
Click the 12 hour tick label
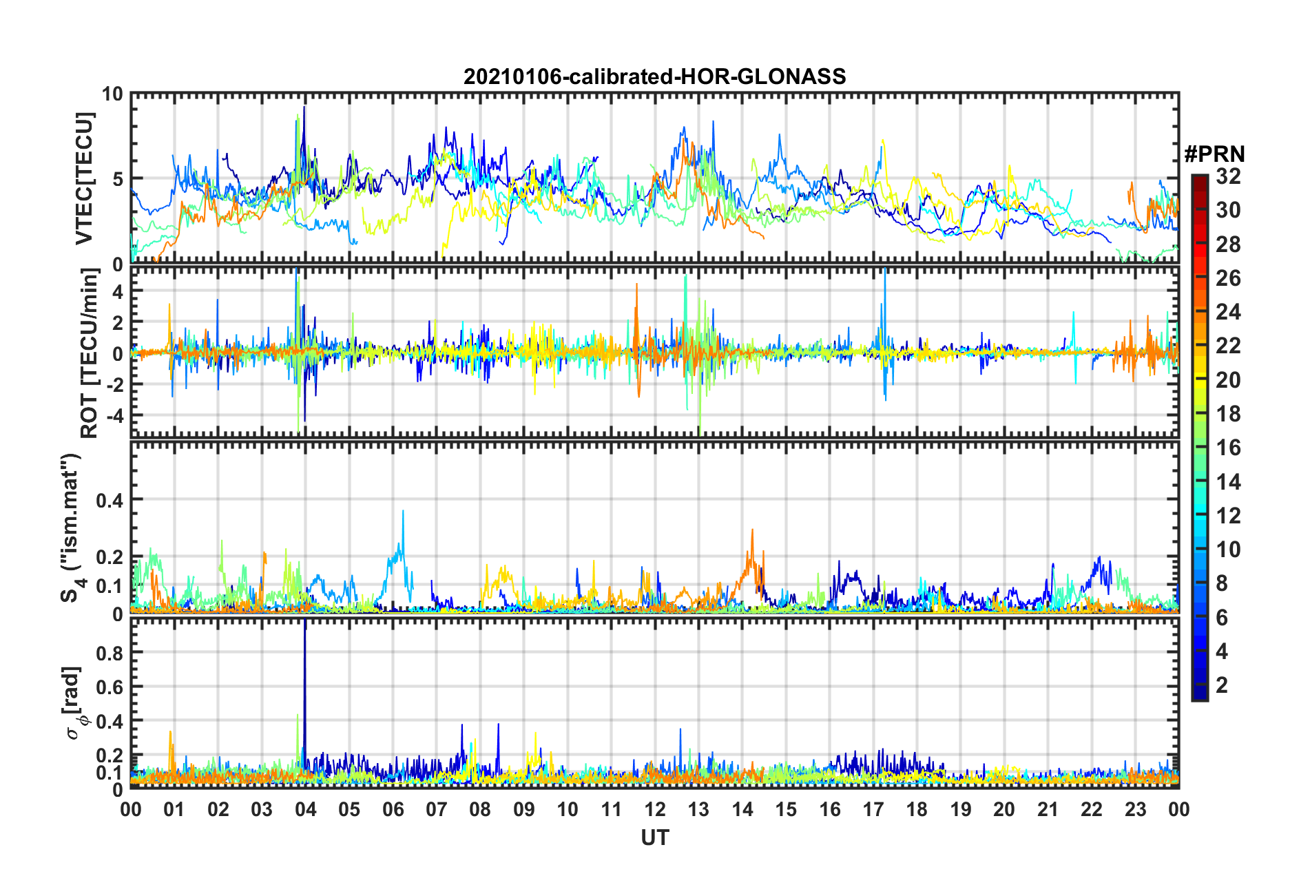655,809
